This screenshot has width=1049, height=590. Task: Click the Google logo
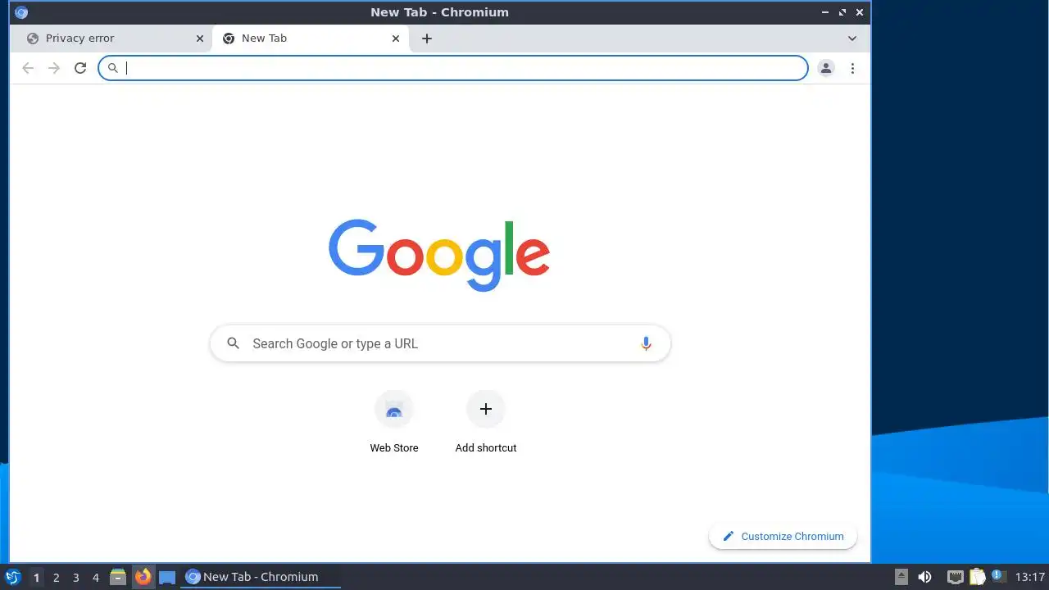(x=439, y=255)
